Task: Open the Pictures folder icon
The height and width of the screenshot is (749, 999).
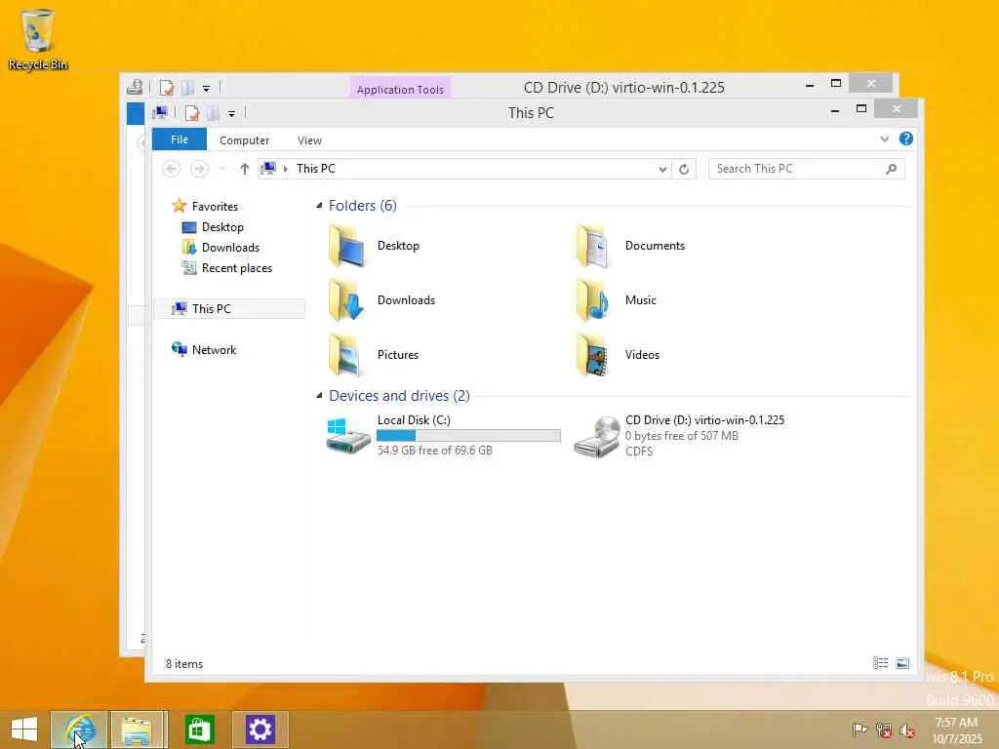Action: [x=346, y=355]
